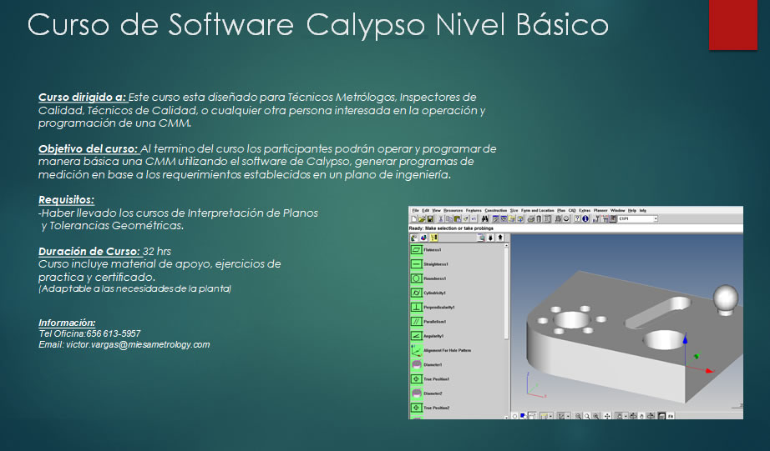Select the Roundness1 characteristic
Screen dimensions: 770x451
[428, 278]
